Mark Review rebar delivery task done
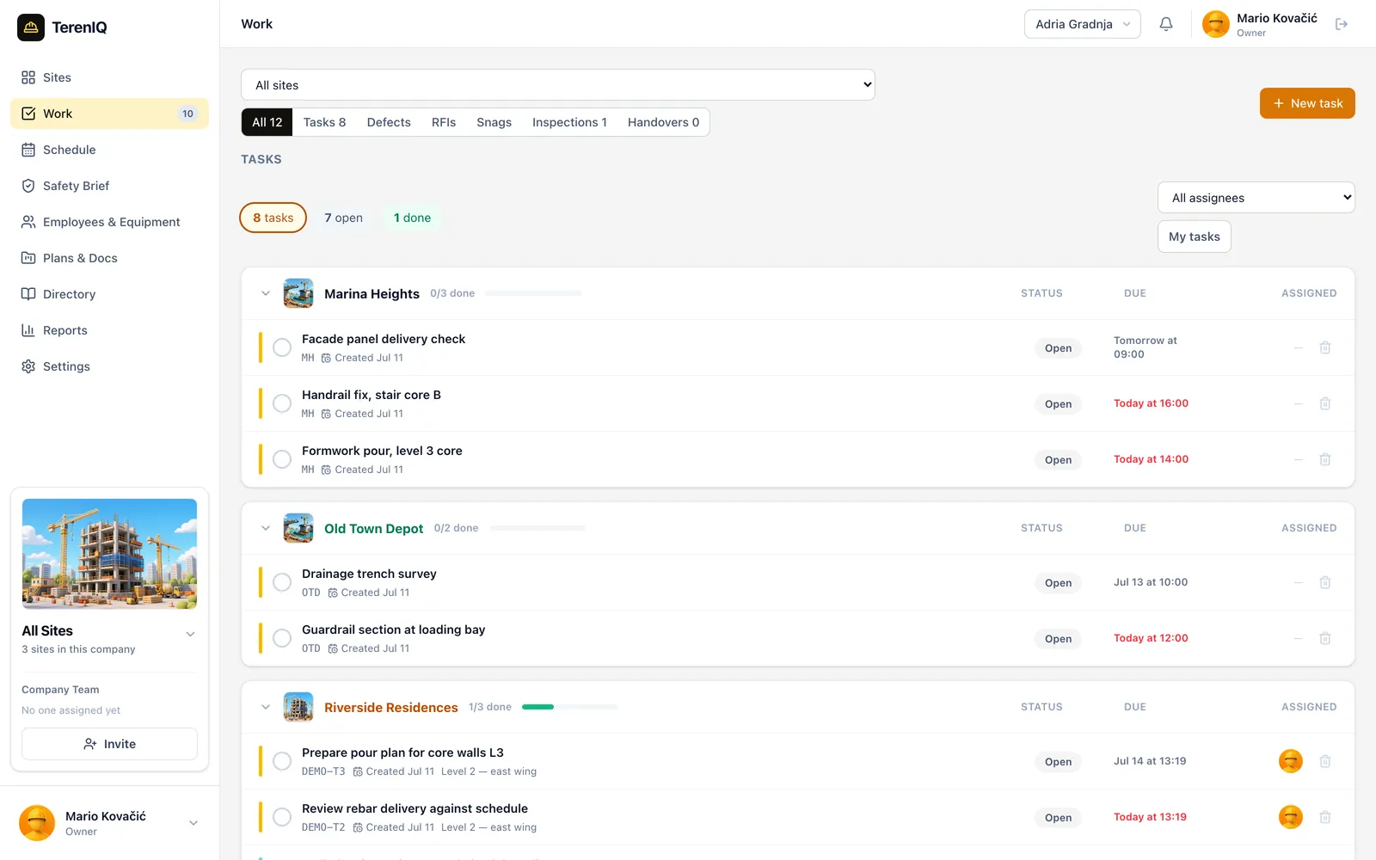This screenshot has width=1376, height=860. (282, 817)
